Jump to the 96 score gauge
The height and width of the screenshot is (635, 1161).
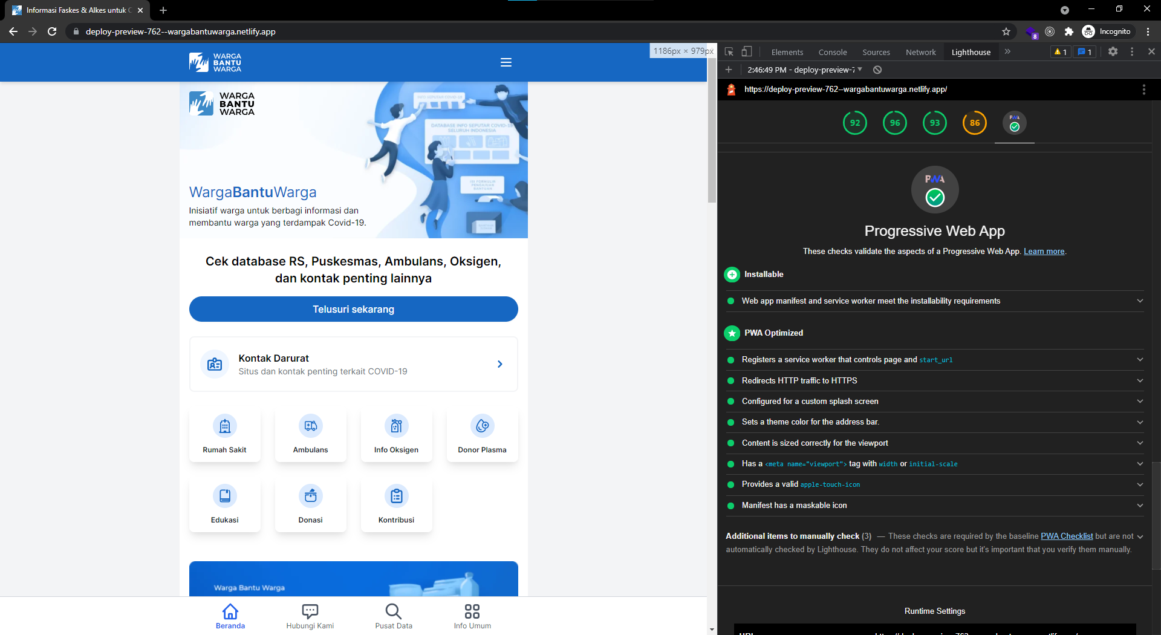tap(895, 123)
